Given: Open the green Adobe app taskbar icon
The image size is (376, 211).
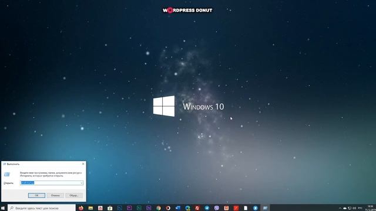Looking at the screenshot, I should pos(139,208).
